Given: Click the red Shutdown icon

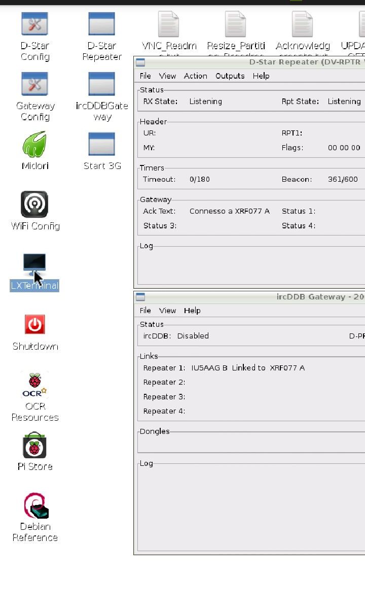Looking at the screenshot, I should (34, 325).
